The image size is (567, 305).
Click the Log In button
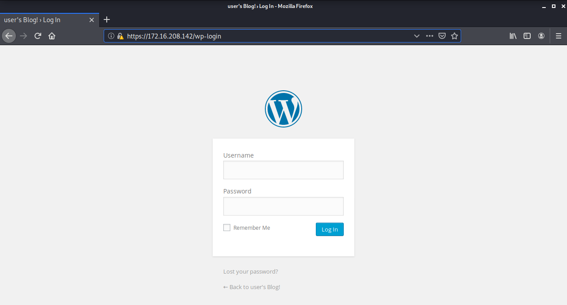[330, 229]
